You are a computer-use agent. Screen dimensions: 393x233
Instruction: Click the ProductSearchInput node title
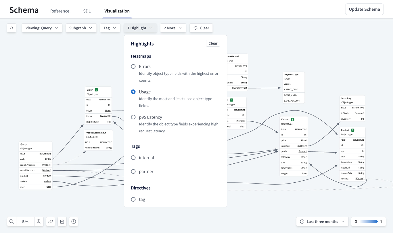96,133
